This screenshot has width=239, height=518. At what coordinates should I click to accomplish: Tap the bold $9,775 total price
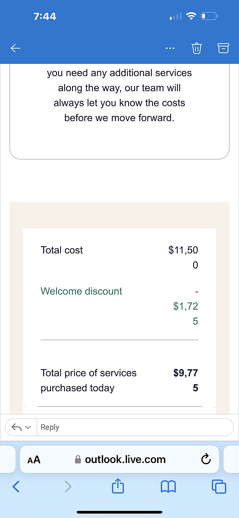[x=186, y=380]
